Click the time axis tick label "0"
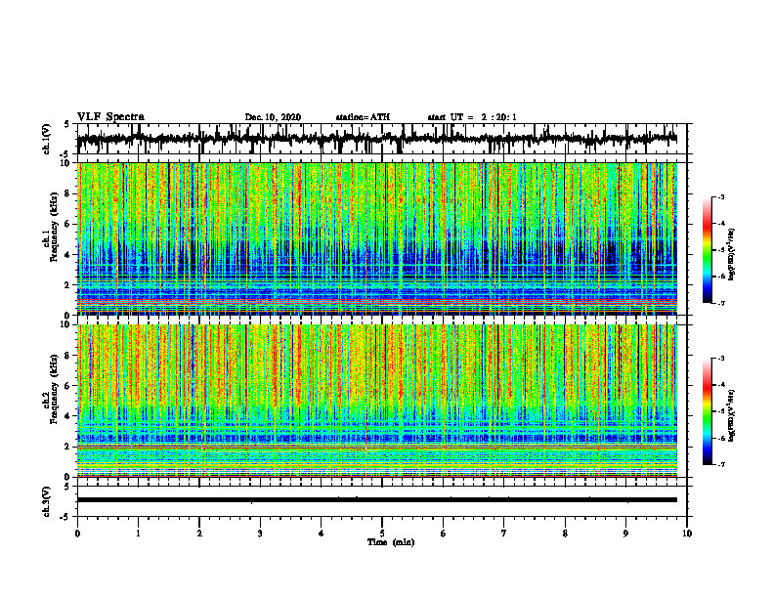 pyautogui.click(x=77, y=534)
